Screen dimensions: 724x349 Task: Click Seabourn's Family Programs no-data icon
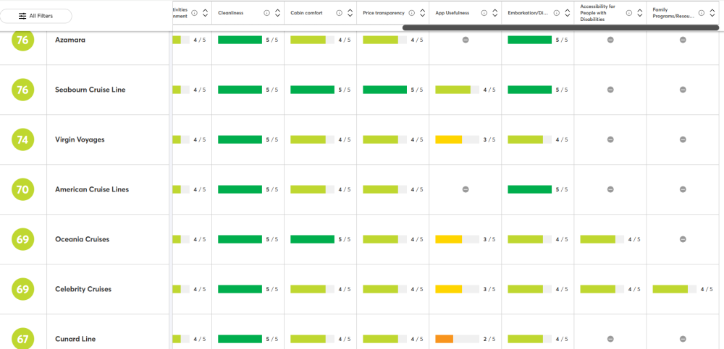pyautogui.click(x=683, y=90)
